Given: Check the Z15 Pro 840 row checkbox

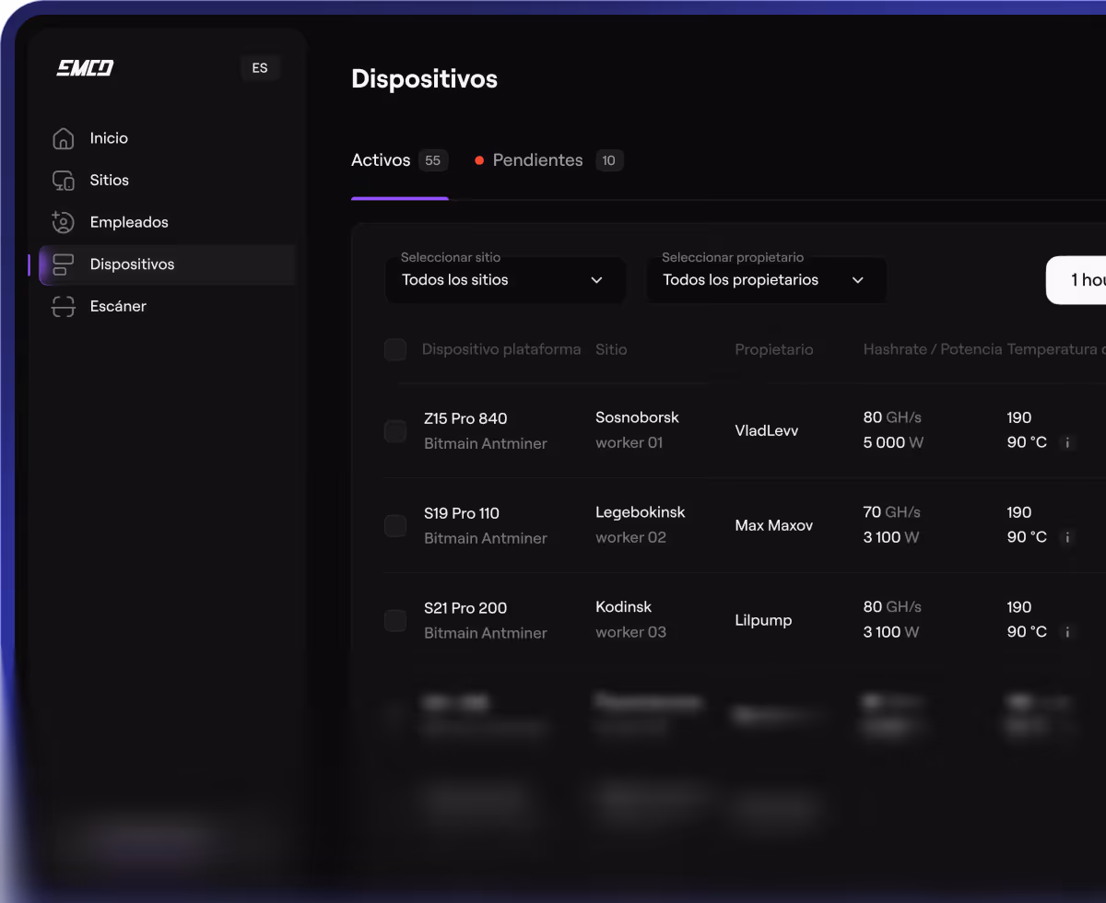Looking at the screenshot, I should click(395, 431).
